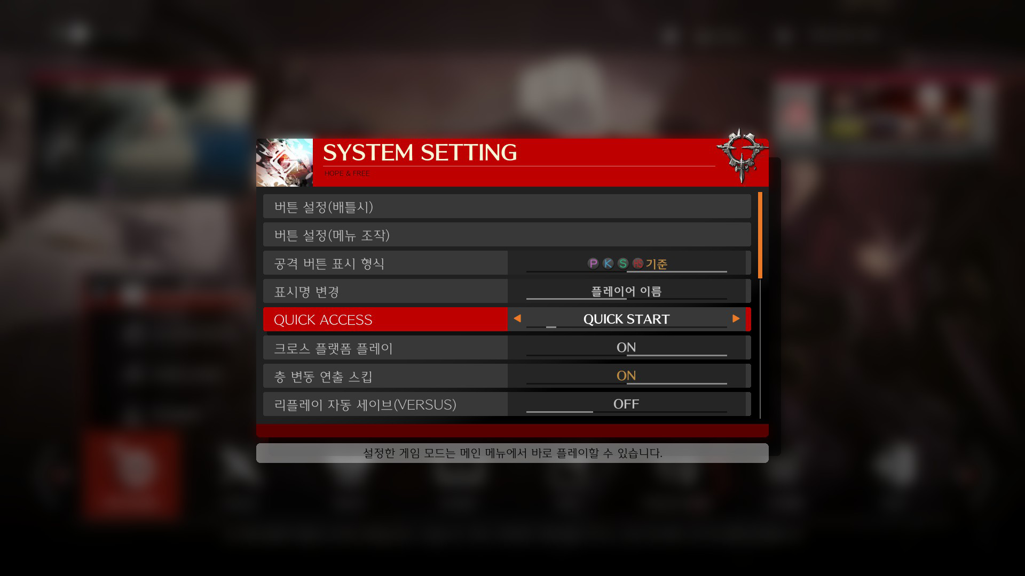Click the green S button icon
This screenshot has width=1025, height=576.
tap(623, 263)
